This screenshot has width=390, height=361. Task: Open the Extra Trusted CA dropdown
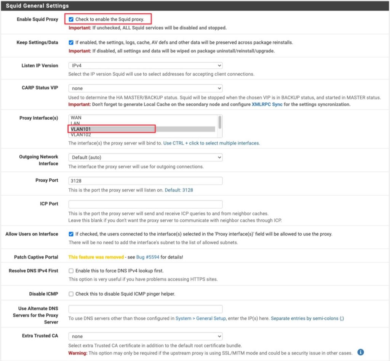tap(145, 336)
